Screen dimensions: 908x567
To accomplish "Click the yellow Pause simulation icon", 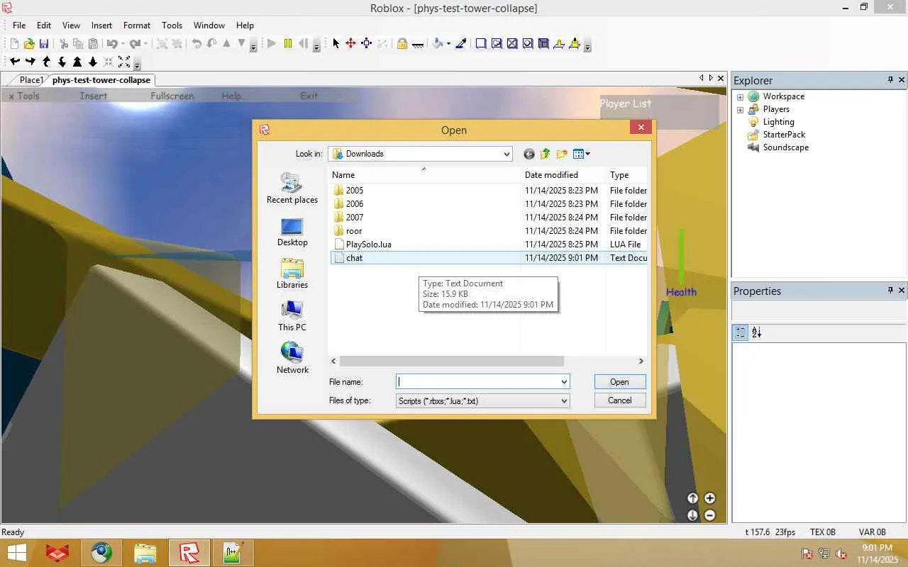I will click(x=287, y=44).
